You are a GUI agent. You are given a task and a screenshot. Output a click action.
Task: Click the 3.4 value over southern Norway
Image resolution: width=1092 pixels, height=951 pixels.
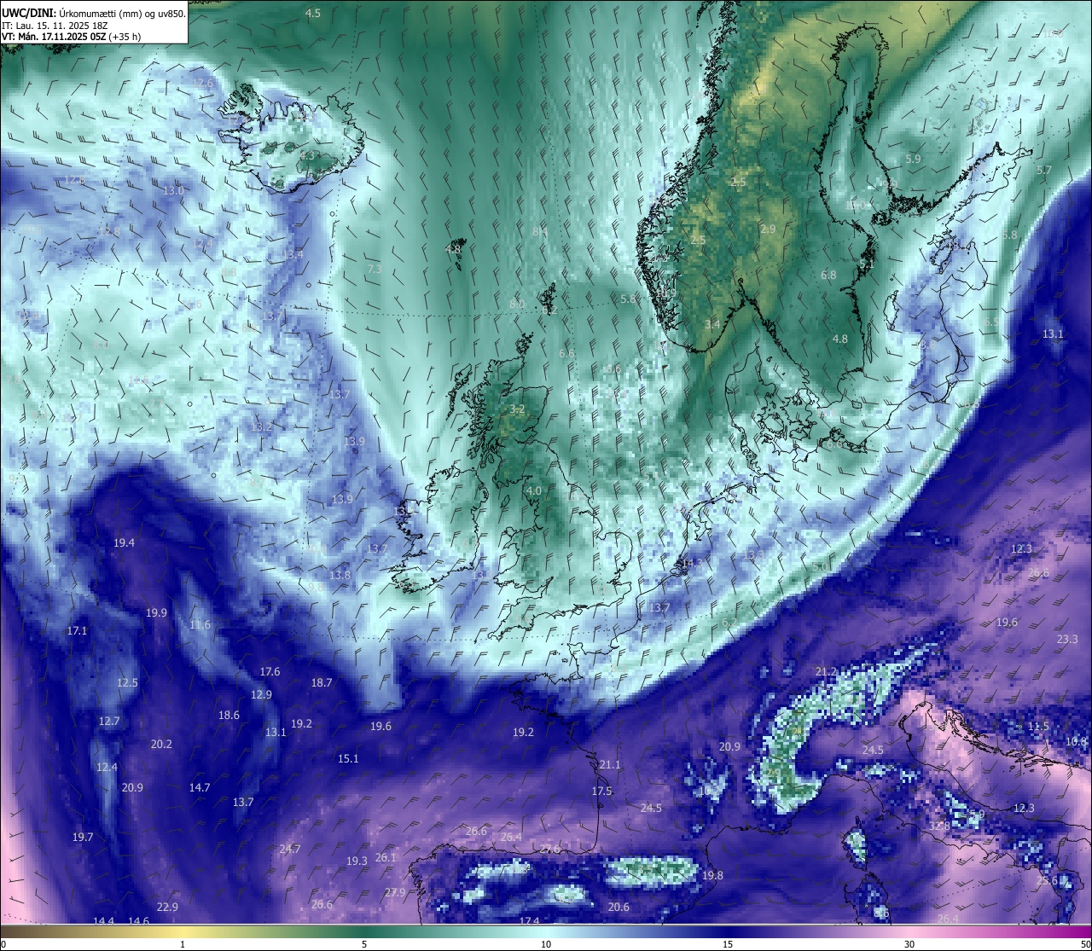pos(712,325)
